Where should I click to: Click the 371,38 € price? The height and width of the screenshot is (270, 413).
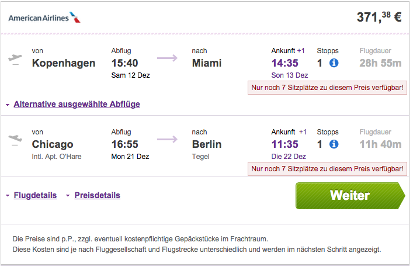379,17
